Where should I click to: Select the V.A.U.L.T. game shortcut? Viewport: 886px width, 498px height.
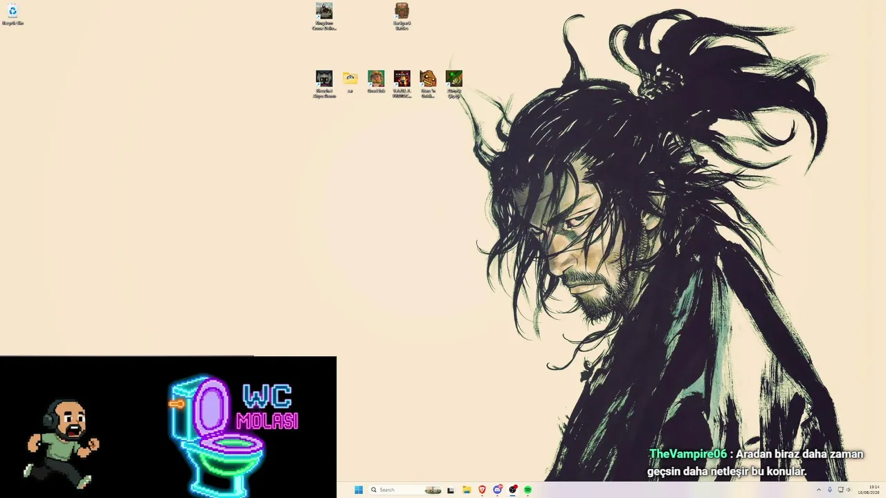(x=402, y=84)
